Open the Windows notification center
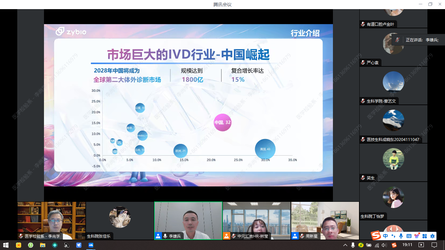The height and width of the screenshot is (250, 445). [434, 245]
